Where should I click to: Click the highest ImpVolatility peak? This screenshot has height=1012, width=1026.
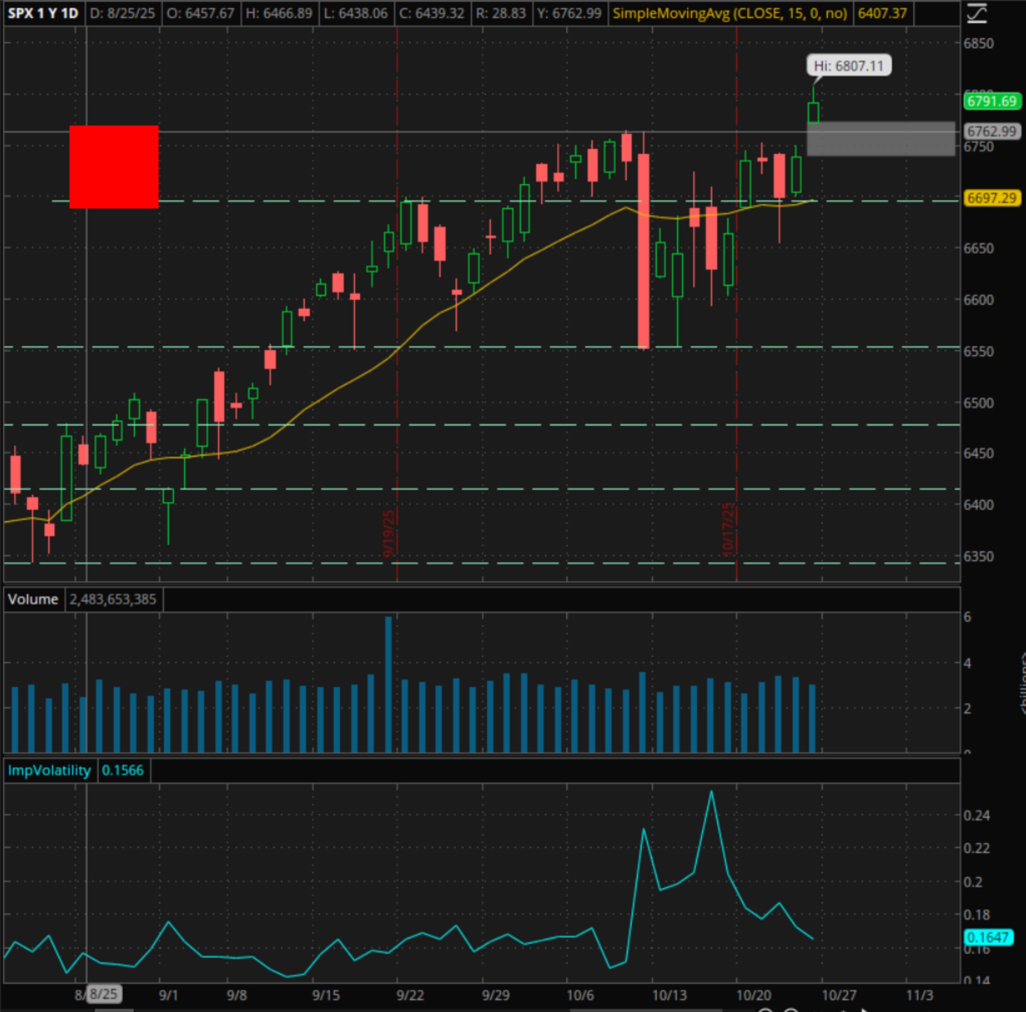(711, 792)
